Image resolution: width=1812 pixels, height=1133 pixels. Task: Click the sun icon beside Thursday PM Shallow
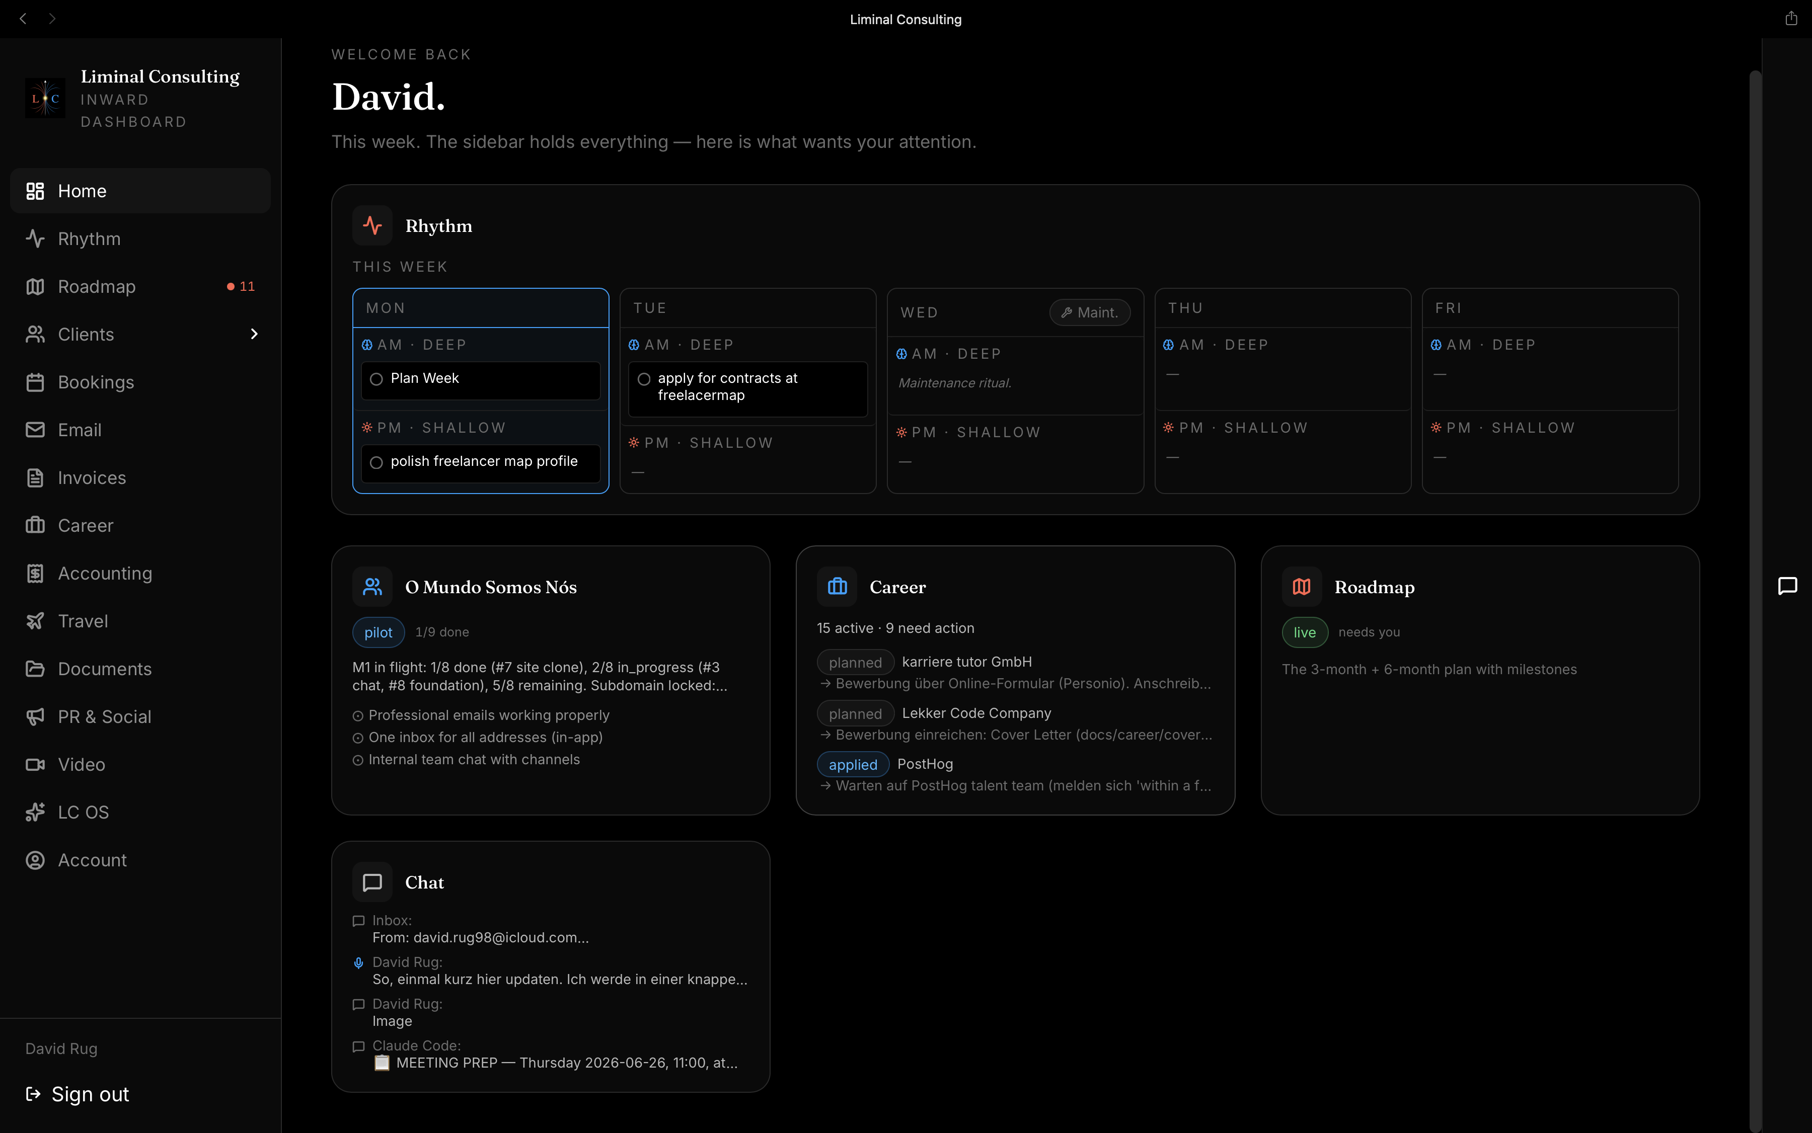pyautogui.click(x=1169, y=428)
